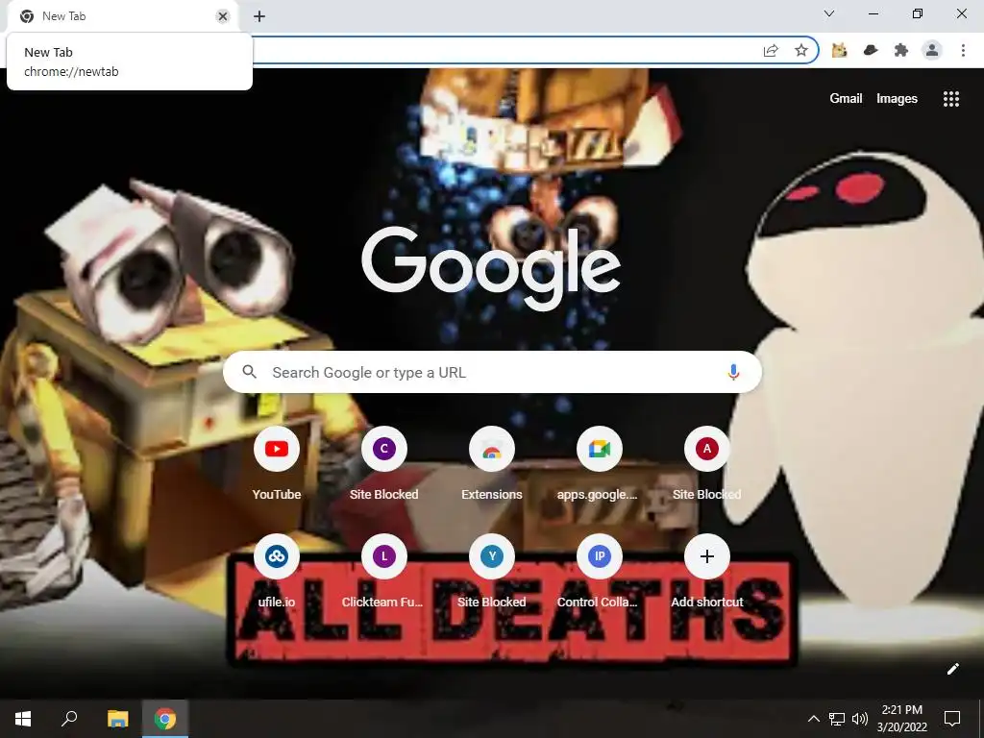The width and height of the screenshot is (984, 738).
Task: Open a new tab with the plus button
Action: 259,17
